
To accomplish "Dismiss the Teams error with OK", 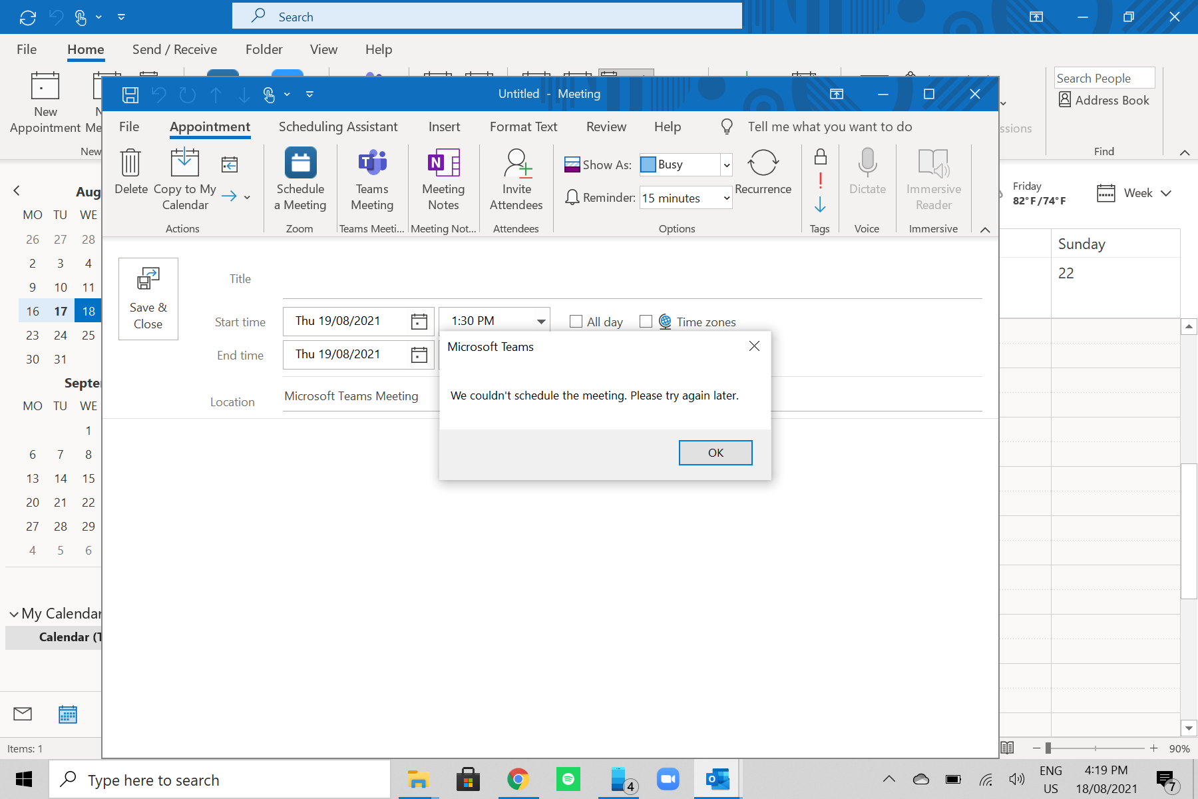I will point(715,452).
